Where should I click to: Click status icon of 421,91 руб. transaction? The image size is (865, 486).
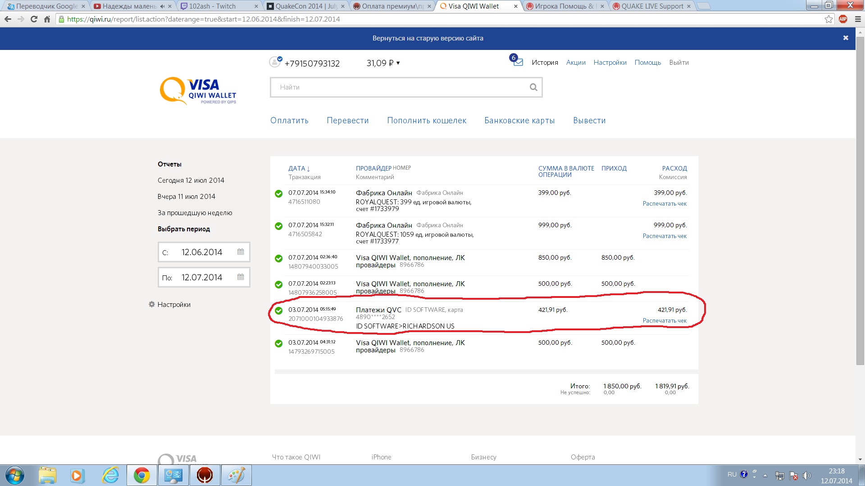278,310
